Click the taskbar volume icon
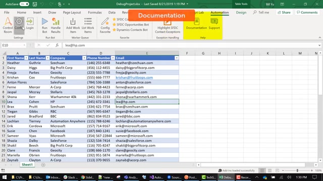This screenshot has height=181, width=323. [x=289, y=177]
